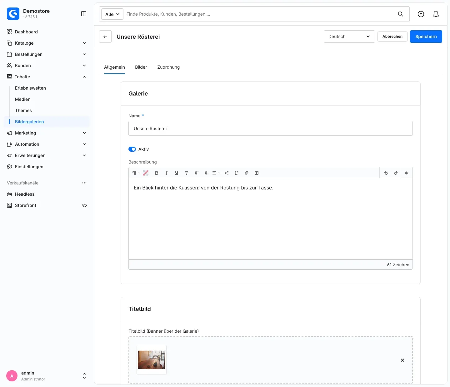This screenshot has width=450, height=387.
Task: Switch to the Bilder tab
Action: [141, 67]
